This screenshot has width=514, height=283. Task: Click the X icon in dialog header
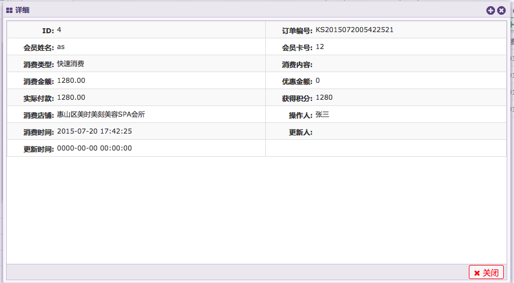501,10
